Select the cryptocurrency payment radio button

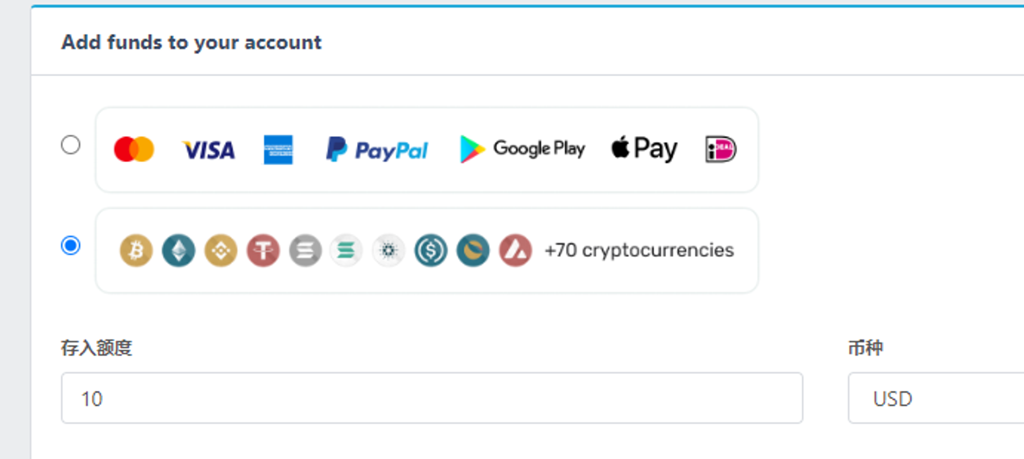click(x=71, y=246)
